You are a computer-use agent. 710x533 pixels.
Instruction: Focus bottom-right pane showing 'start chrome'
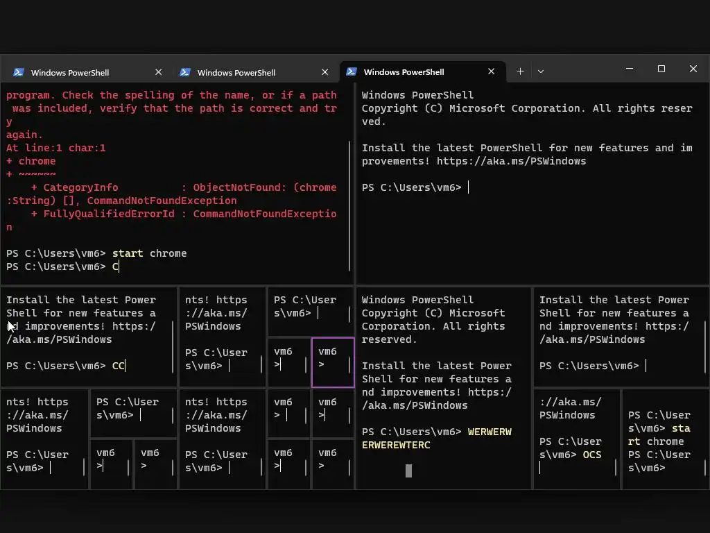(666, 439)
